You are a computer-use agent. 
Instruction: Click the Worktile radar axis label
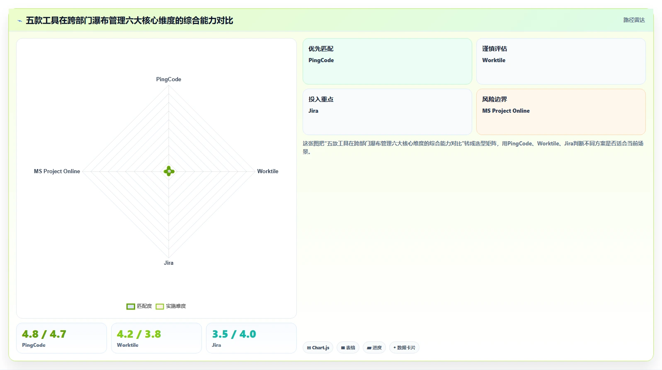tap(268, 171)
